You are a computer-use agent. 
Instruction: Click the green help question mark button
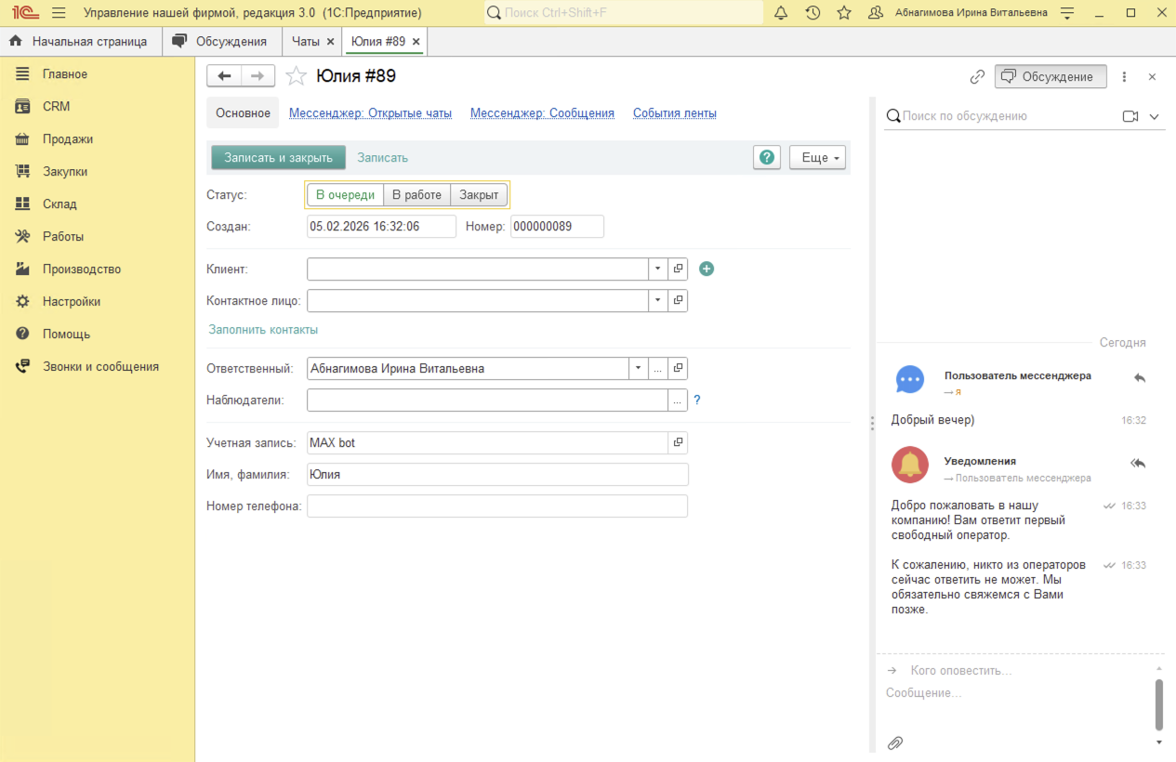pyautogui.click(x=766, y=157)
